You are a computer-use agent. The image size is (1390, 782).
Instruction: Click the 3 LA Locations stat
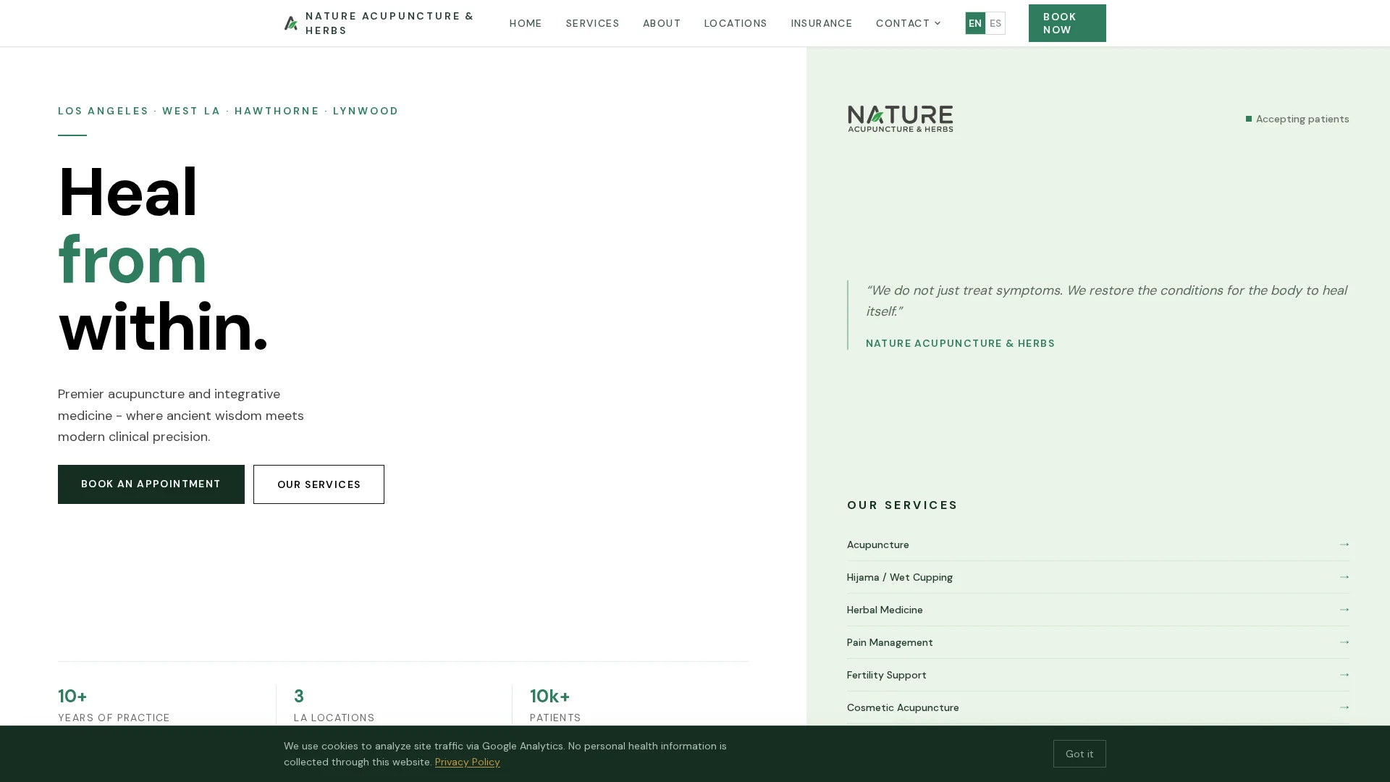click(x=334, y=705)
